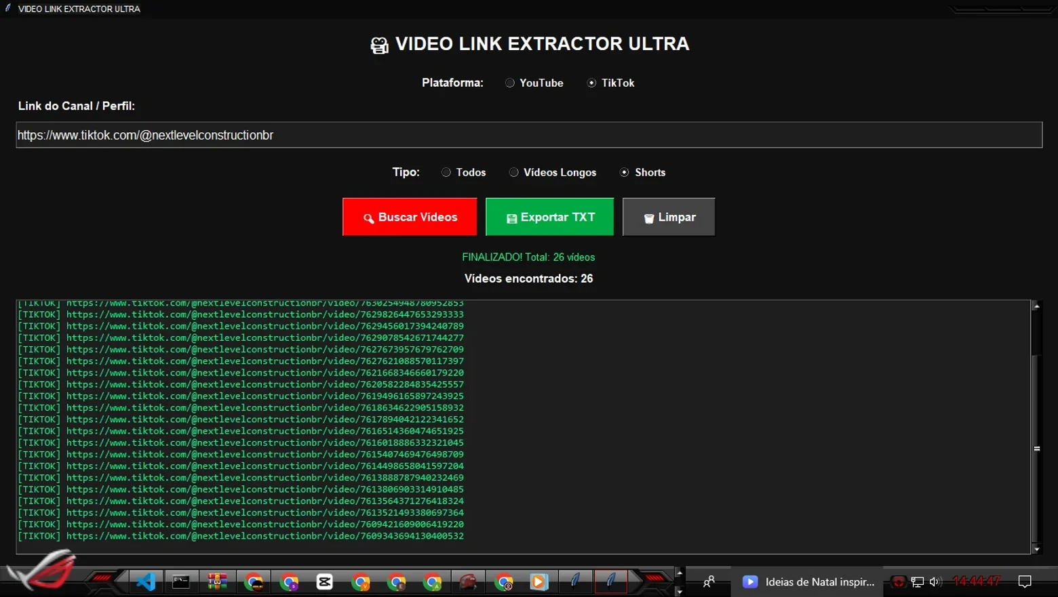The image size is (1058, 597).
Task: Click the camera icon beside the app title
Action: click(x=379, y=45)
